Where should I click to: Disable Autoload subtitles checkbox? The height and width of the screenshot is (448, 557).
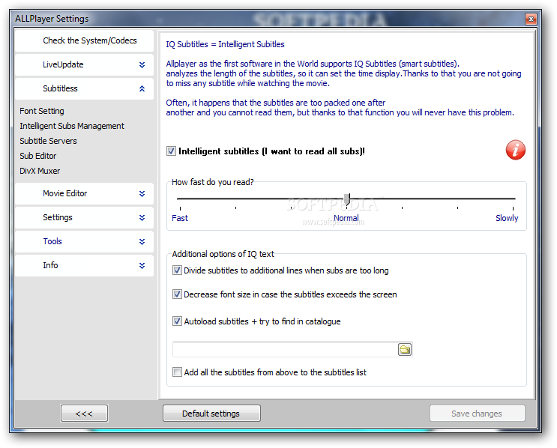pyautogui.click(x=177, y=321)
